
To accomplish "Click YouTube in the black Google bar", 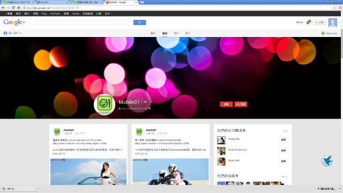I will [x=55, y=13].
